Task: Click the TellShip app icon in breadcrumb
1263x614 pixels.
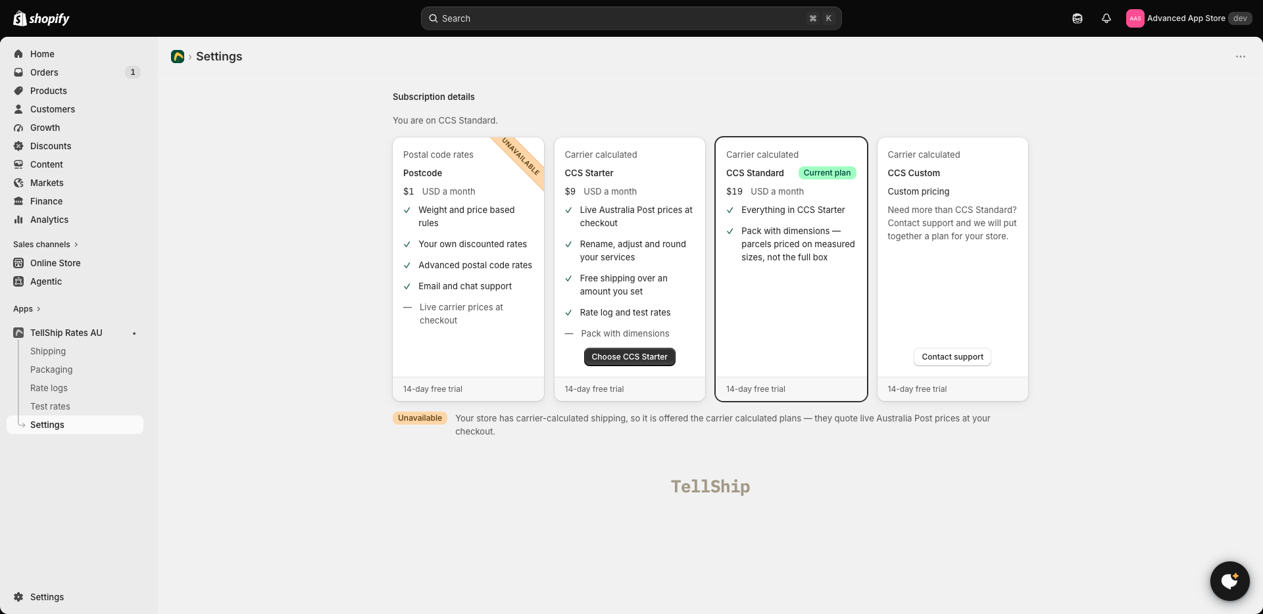Action: pyautogui.click(x=178, y=57)
